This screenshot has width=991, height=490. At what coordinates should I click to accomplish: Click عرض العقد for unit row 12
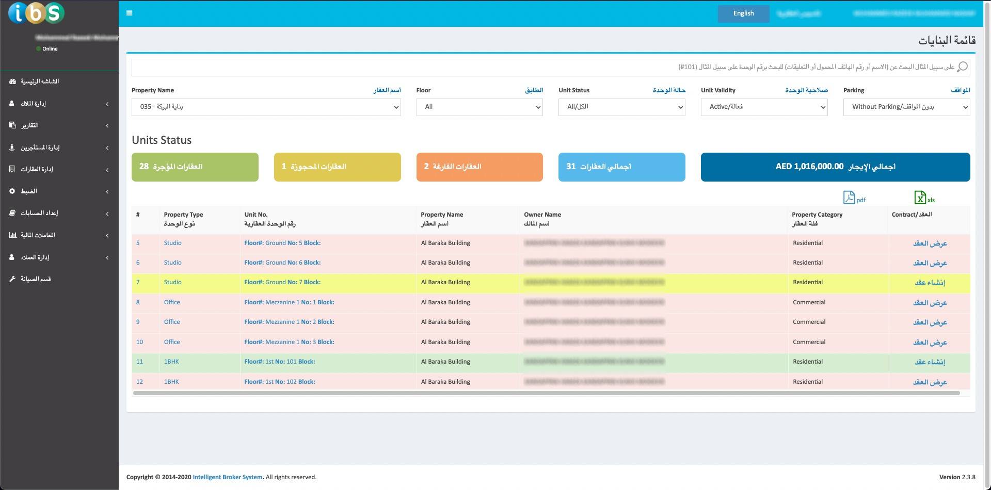point(930,382)
